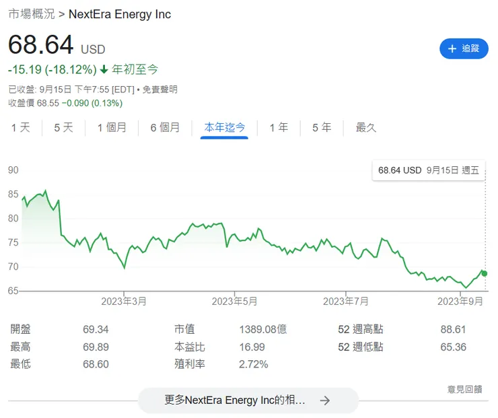Open the 免責聲明 disclaimer link
This screenshot has height=418, width=498.
pyautogui.click(x=159, y=90)
